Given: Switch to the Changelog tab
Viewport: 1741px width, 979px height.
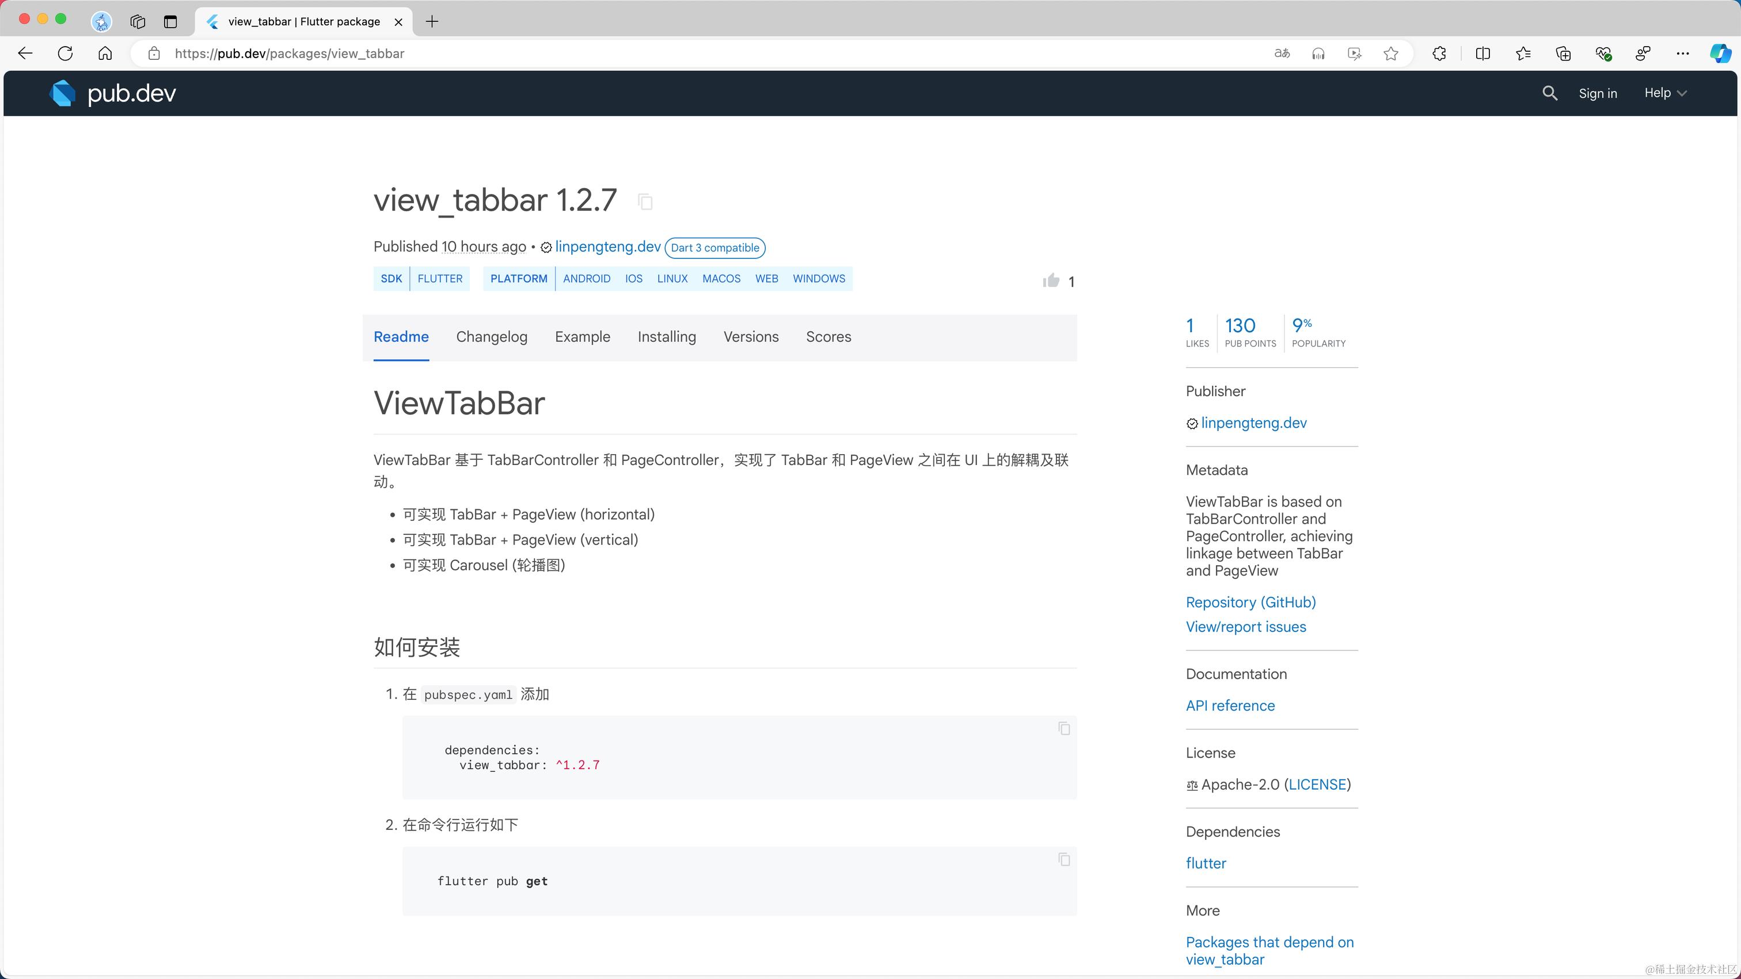Looking at the screenshot, I should coord(491,337).
